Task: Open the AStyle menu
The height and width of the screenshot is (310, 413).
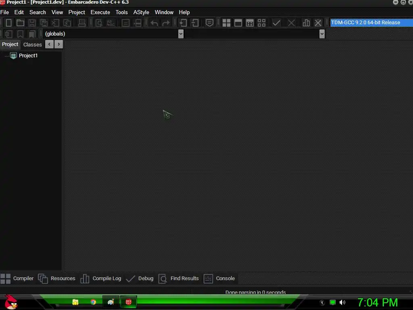Action: [x=141, y=13]
